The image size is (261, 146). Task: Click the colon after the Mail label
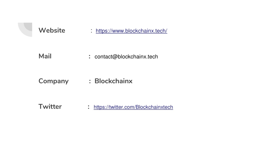tap(89, 57)
